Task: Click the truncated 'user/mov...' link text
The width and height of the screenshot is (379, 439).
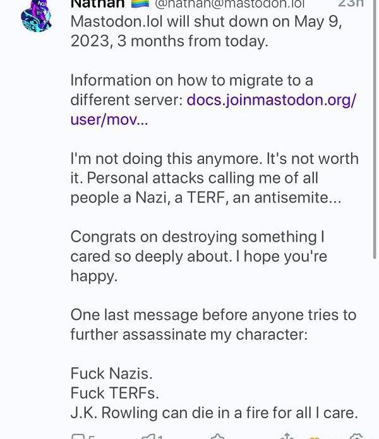Action: click(x=109, y=119)
